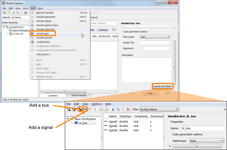The image size is (227, 150).
Task: Click the Description text area
Action: (x=147, y=70)
